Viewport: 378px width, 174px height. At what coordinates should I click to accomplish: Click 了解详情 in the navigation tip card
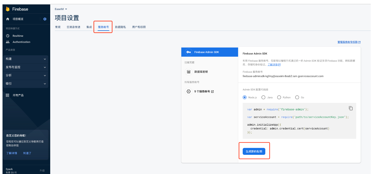click(x=12, y=153)
